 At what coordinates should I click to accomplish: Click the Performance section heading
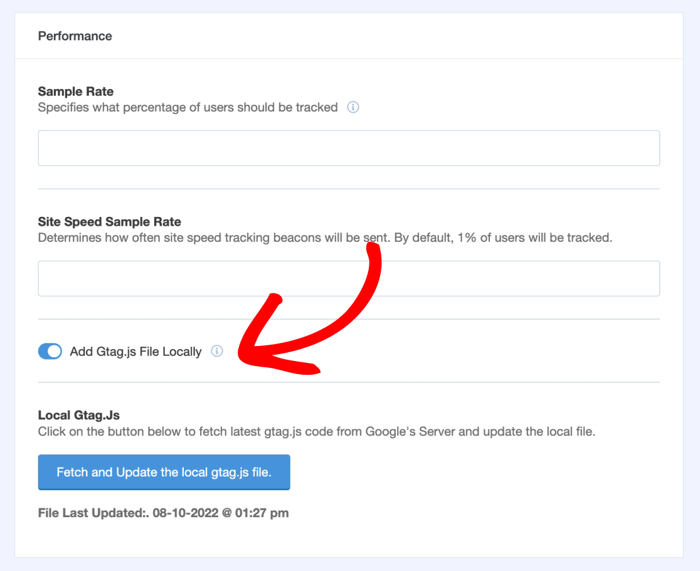click(x=75, y=36)
